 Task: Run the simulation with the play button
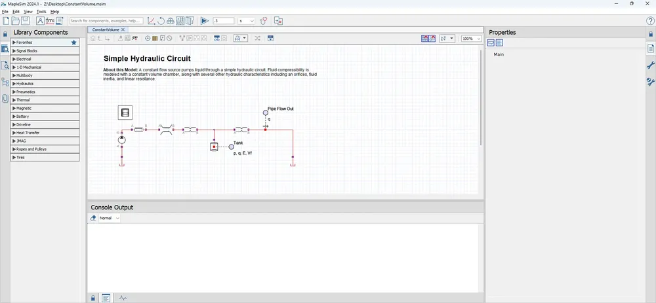coord(205,20)
